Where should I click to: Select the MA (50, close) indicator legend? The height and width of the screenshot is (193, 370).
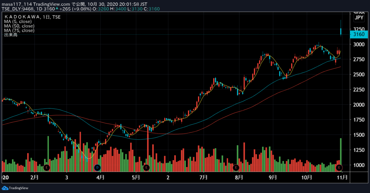(x=19, y=26)
